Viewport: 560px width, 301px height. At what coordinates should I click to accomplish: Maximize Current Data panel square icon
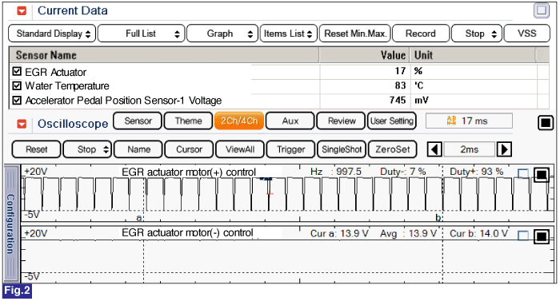(542, 10)
